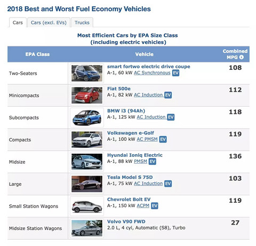Viewport: 256px width, 246px height.
Task: Click the AC Synchronous motor link
Action: coord(152,73)
